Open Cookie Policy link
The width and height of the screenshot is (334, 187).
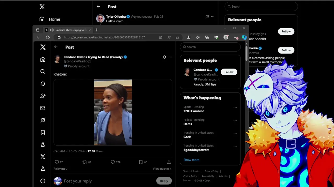coord(190,176)
